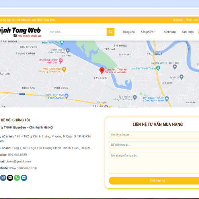This screenshot has width=199, height=199.
Task: Click the Xưởng cơ khí Tân Trang marker
Action: 175,67
